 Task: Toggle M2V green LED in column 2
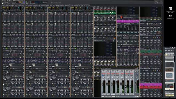tap(30, 48)
